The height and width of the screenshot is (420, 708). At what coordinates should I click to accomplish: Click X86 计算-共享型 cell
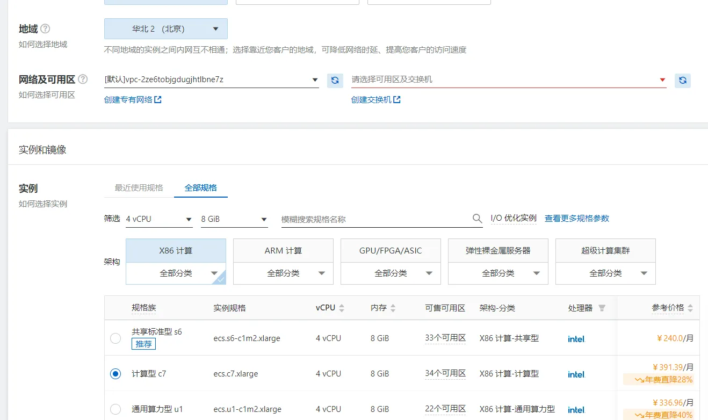[x=509, y=338]
